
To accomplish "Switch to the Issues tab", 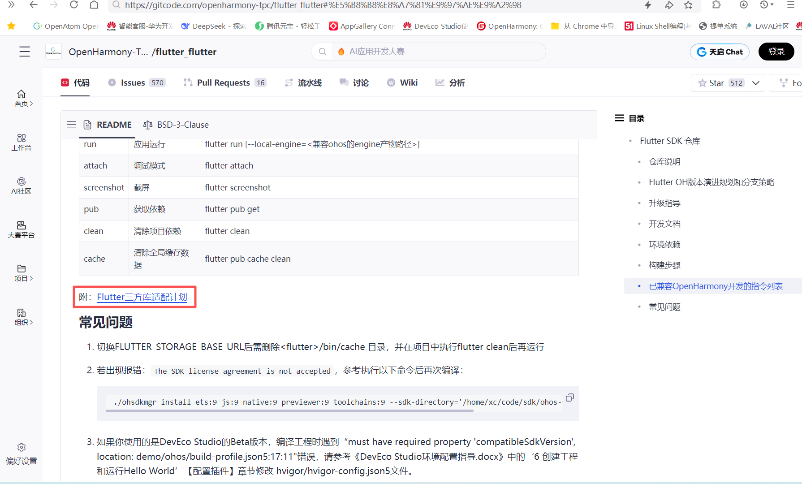I will click(x=133, y=83).
